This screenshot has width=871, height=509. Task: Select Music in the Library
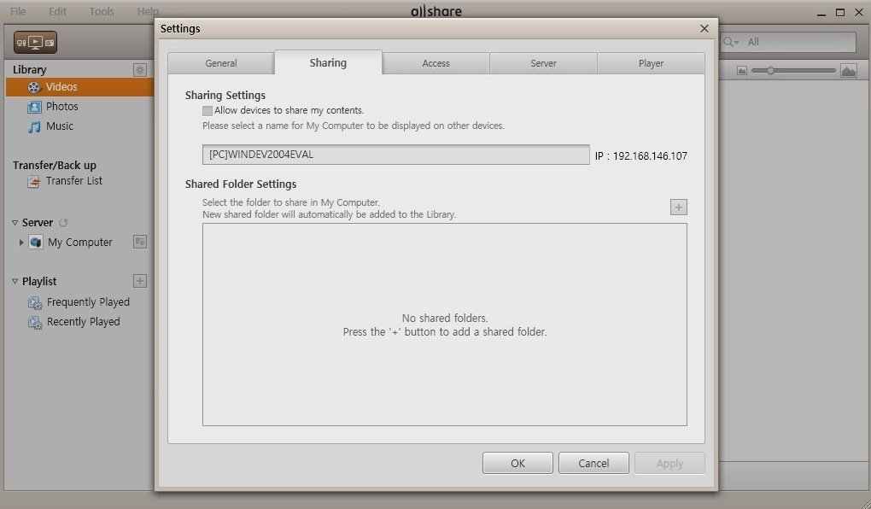click(x=60, y=126)
